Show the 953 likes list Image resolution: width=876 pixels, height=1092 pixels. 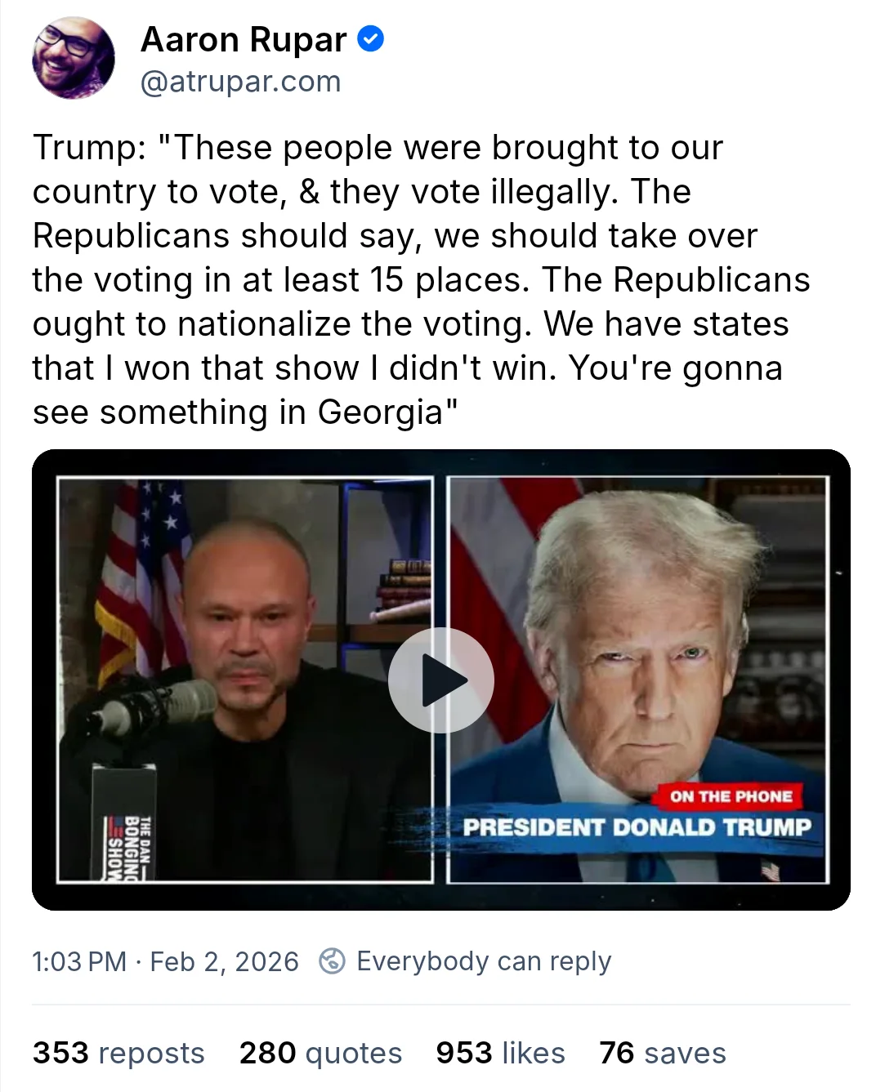[500, 1053]
